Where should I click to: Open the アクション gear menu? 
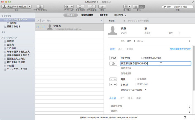(69, 6)
